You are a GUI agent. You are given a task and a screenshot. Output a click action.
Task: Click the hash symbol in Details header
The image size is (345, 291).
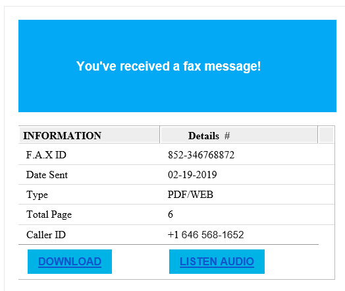pos(227,136)
